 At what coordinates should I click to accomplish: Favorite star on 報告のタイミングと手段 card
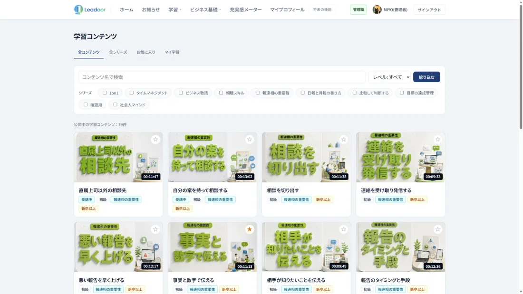coord(437,229)
